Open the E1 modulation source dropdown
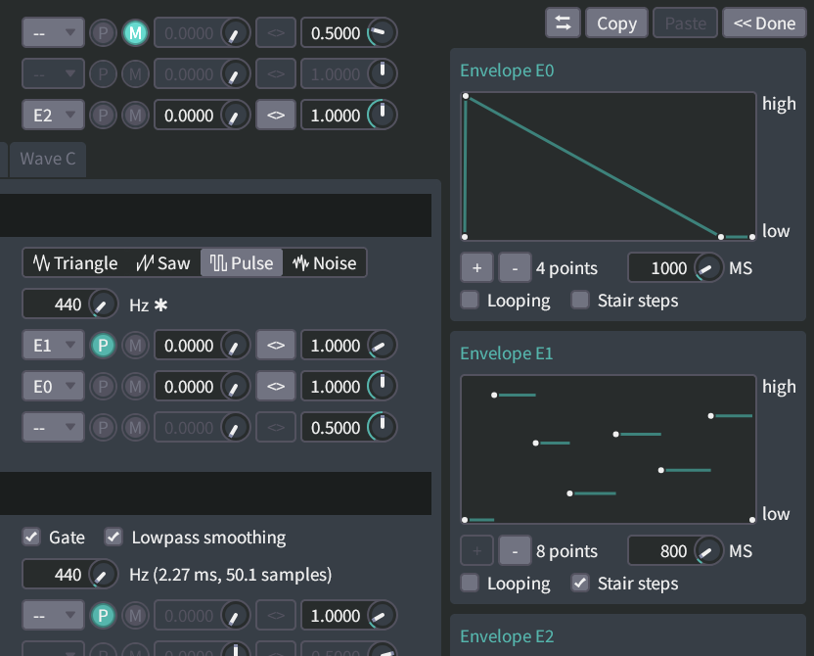Viewport: 814px width, 656px height. [53, 346]
